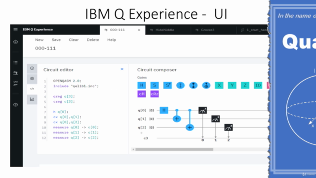Click the q[0] qubit label
Image resolution: width=316 pixels, height=178 pixels.
coord(142,110)
